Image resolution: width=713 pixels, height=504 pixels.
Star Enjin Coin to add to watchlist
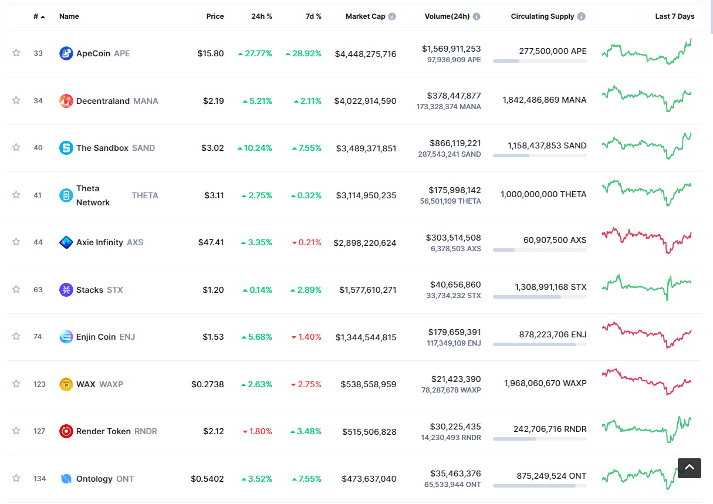pyautogui.click(x=16, y=336)
